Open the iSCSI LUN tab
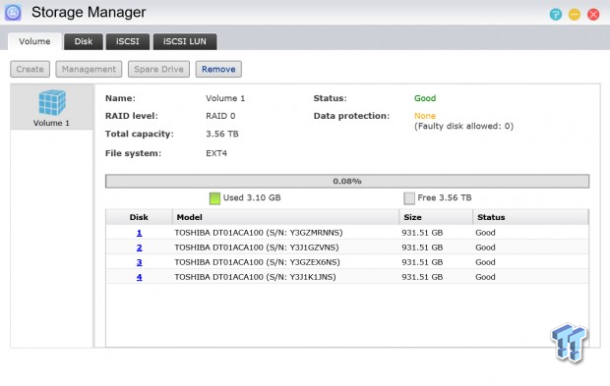 [x=185, y=41]
